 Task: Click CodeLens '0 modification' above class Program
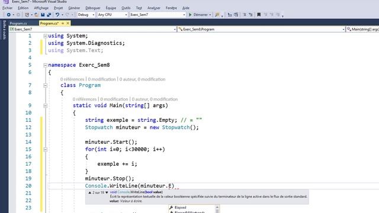[x=102, y=79]
